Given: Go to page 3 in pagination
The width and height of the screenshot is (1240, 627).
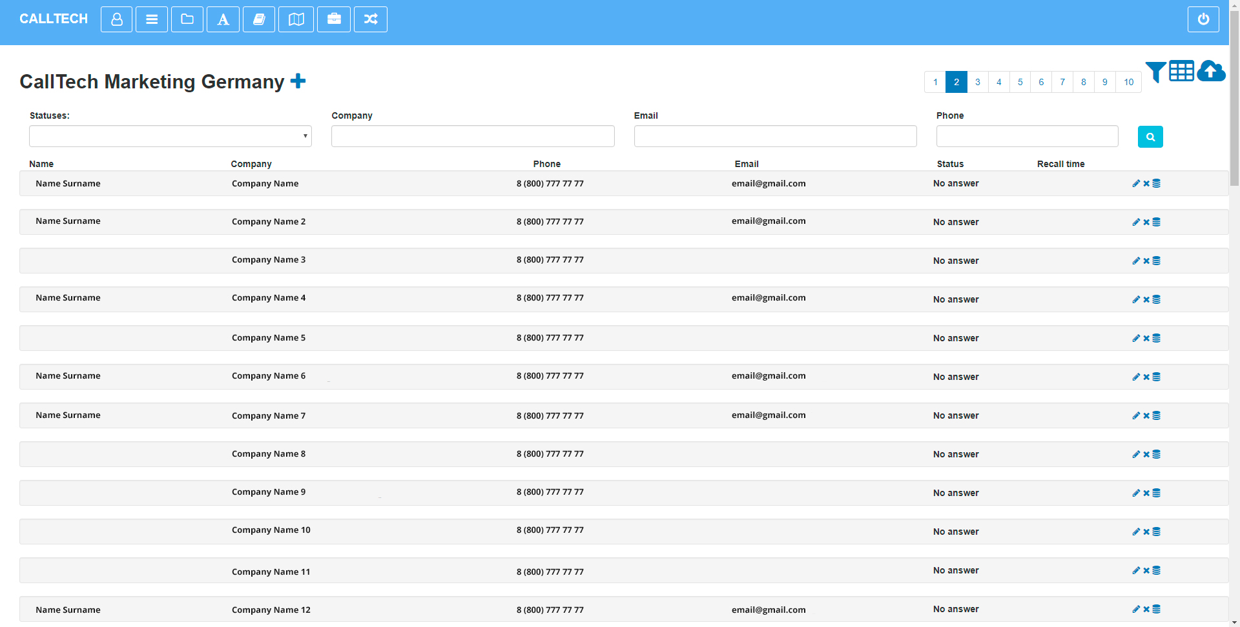Looking at the screenshot, I should coord(978,82).
